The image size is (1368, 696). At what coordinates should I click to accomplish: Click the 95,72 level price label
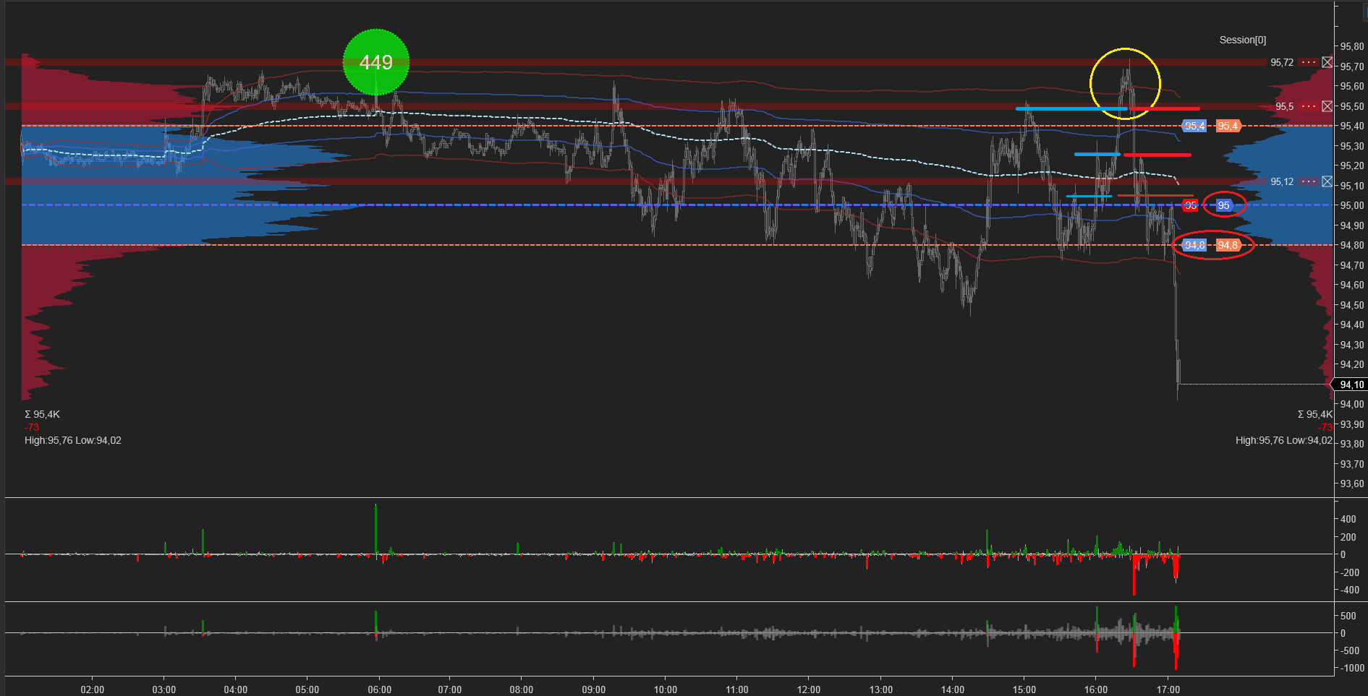pyautogui.click(x=1282, y=62)
